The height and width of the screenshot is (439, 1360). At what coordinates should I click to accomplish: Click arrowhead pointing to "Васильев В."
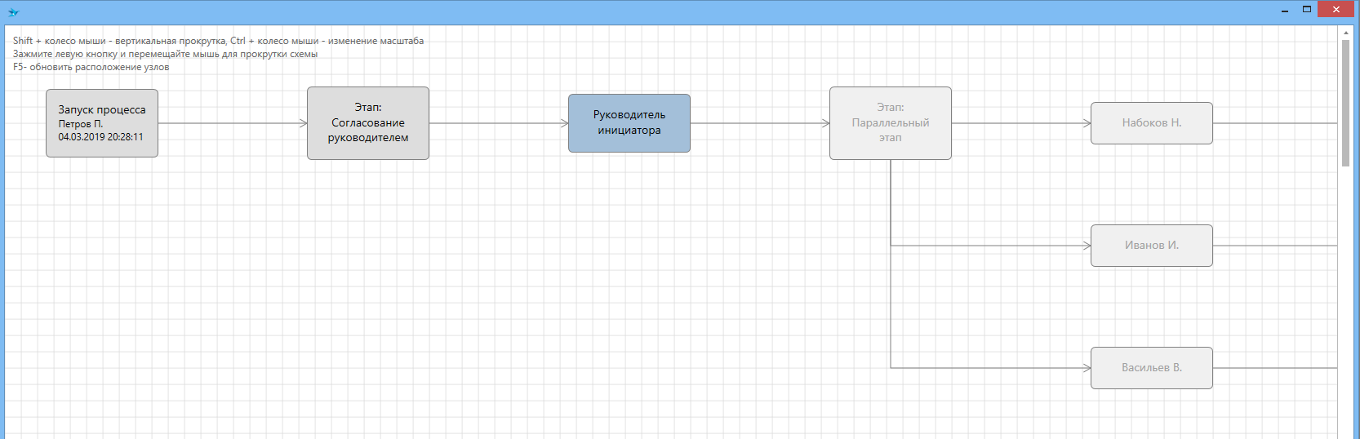tap(1087, 368)
